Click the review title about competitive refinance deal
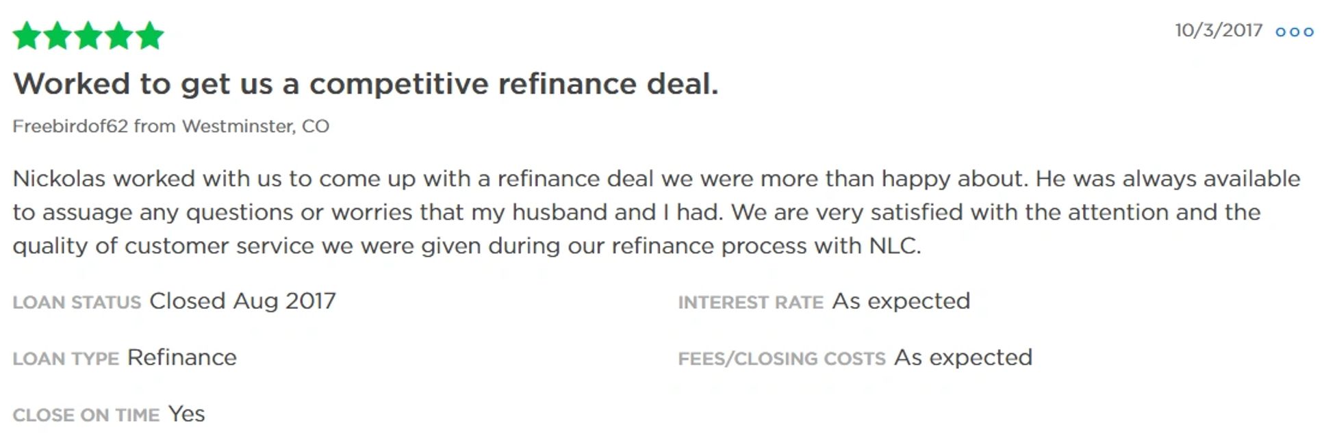1324x445 pixels. [x=366, y=84]
